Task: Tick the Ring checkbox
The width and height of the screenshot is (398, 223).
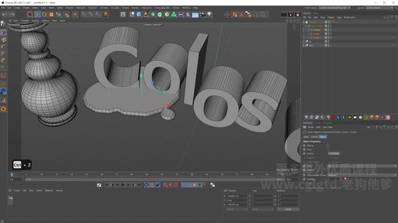Action: point(328,149)
